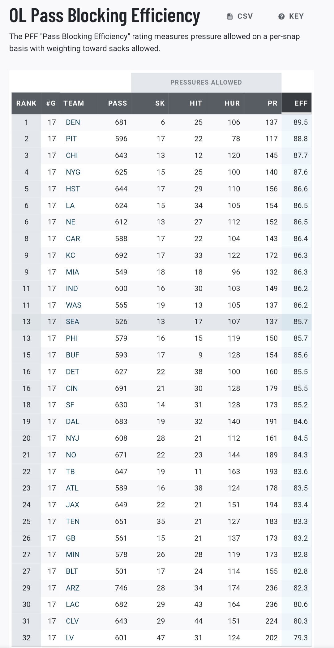Select the SEA team link
The image size is (334, 648).
coord(72,322)
